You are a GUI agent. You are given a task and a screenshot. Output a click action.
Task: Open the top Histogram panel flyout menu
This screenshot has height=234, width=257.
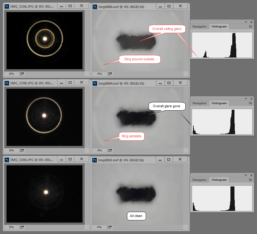[x=251, y=26]
